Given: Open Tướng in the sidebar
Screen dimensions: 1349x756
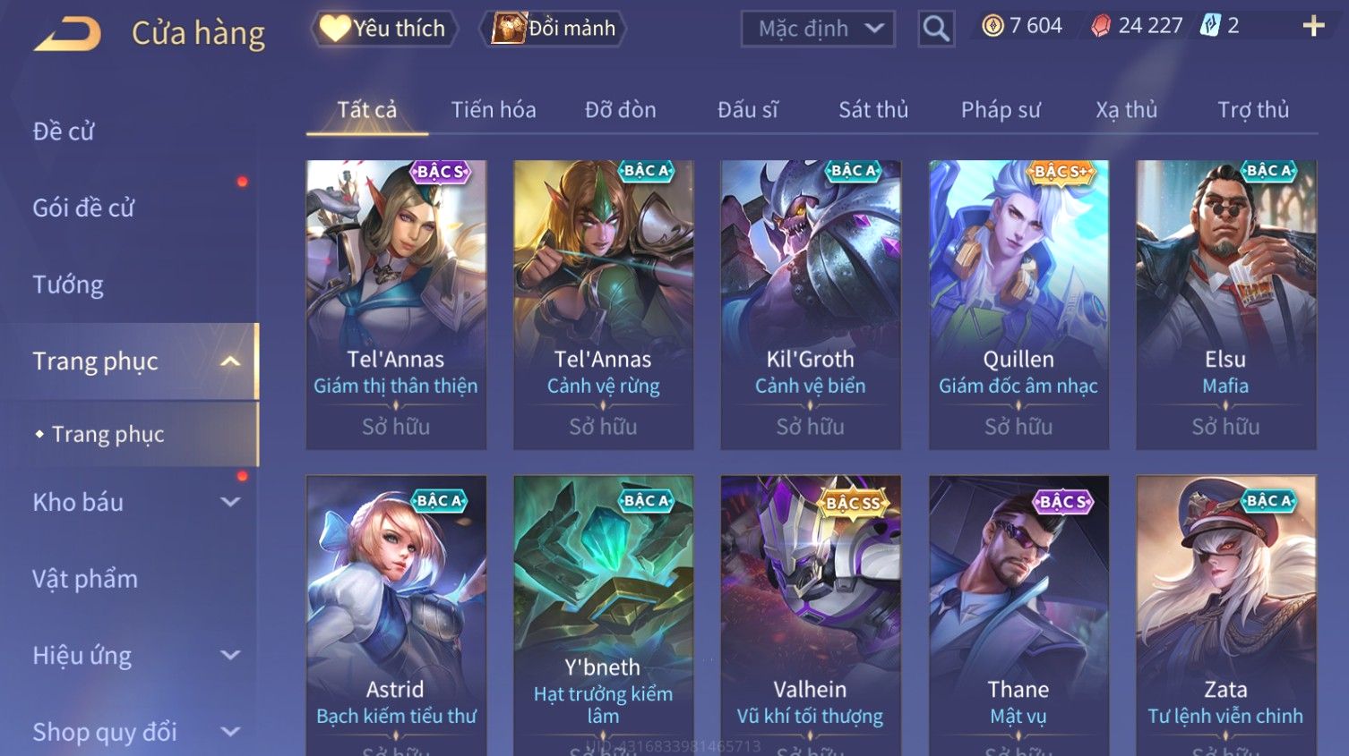Looking at the screenshot, I should (68, 285).
